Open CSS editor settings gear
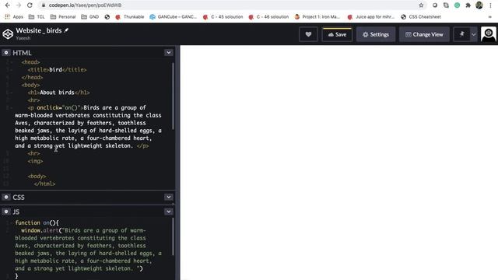This screenshot has height=280, width=498. click(x=6, y=197)
